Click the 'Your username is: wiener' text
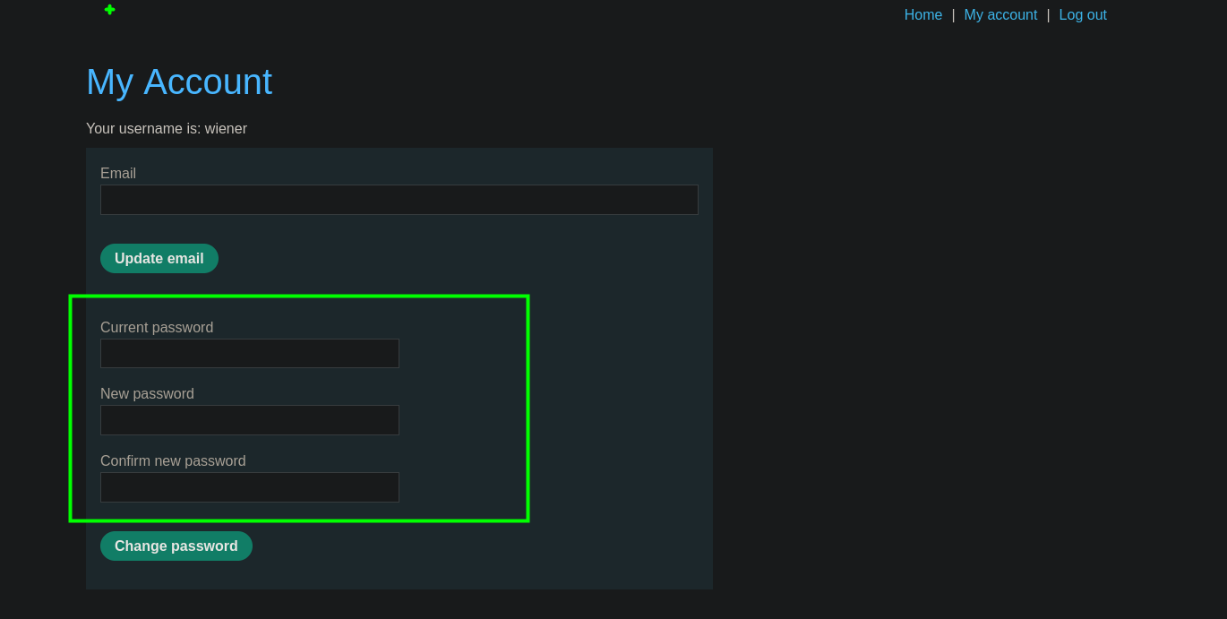 click(x=167, y=129)
